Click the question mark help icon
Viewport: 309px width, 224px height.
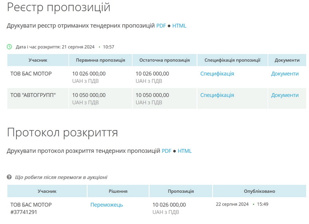[x=10, y=177]
